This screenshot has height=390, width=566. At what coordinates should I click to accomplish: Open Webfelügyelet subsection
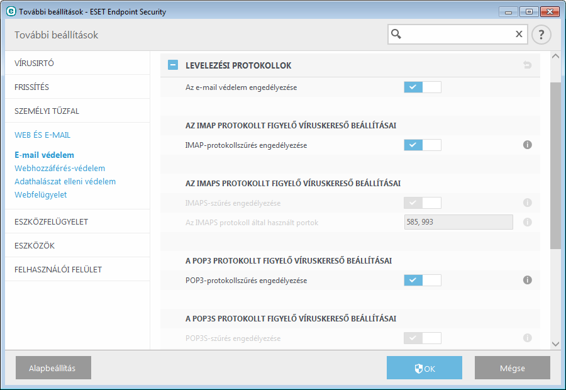pos(40,194)
